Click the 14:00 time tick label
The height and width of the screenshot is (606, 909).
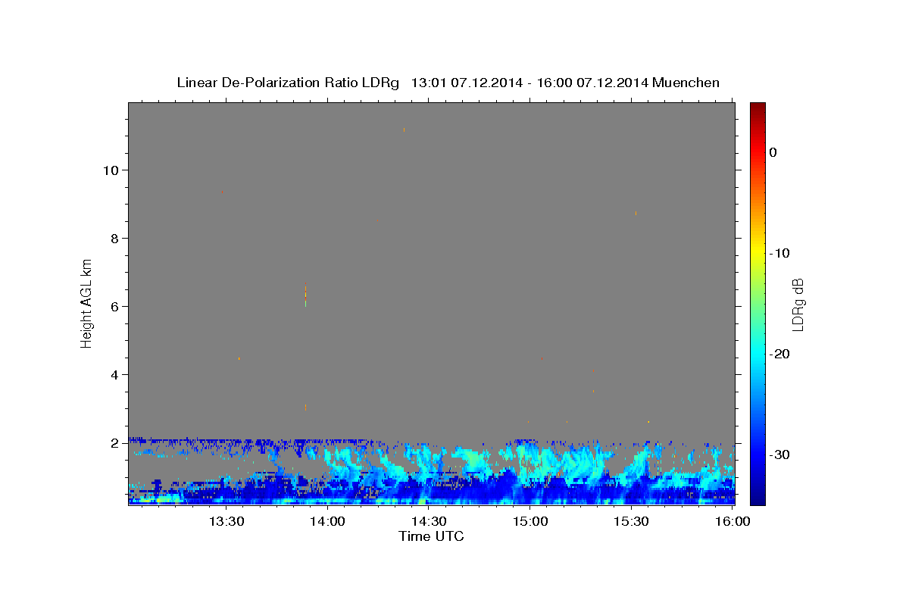(328, 521)
